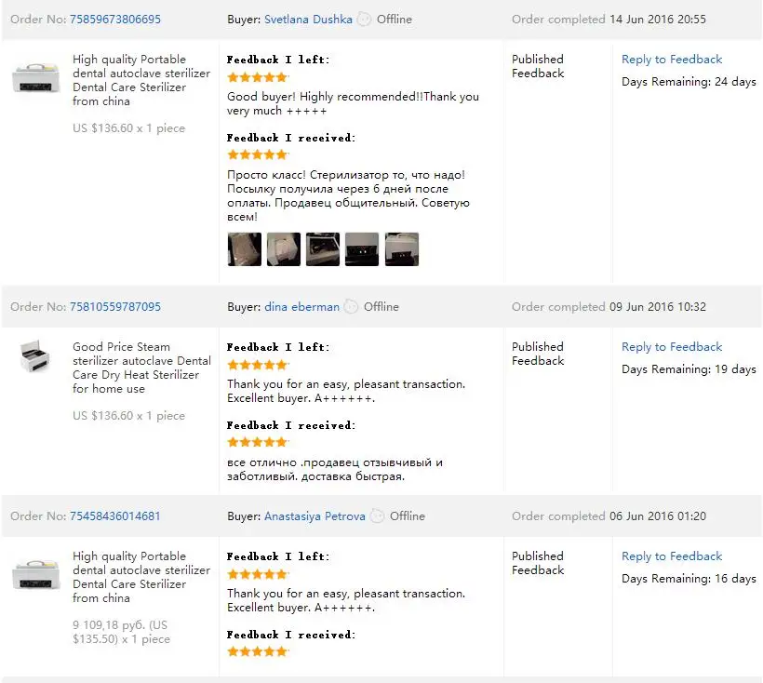Click chat icon next to Svetlana Dushka

(364, 20)
